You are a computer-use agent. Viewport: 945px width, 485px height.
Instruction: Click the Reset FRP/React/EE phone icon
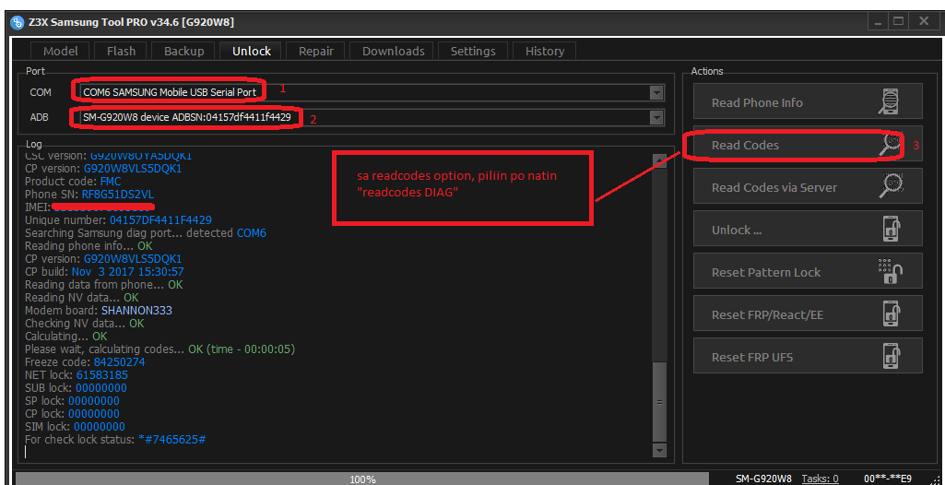[x=892, y=314]
